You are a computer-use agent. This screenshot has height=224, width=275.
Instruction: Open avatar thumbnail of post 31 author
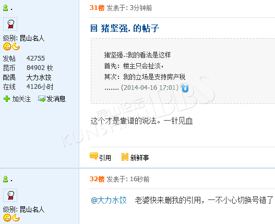[10, 24]
